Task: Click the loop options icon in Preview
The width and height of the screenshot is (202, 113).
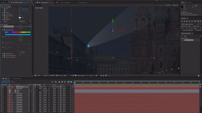Action: click(198, 21)
